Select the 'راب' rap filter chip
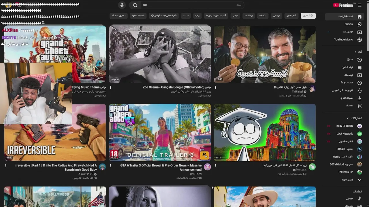Image resolution: width=369 pixels, height=207 pixels. (197, 16)
